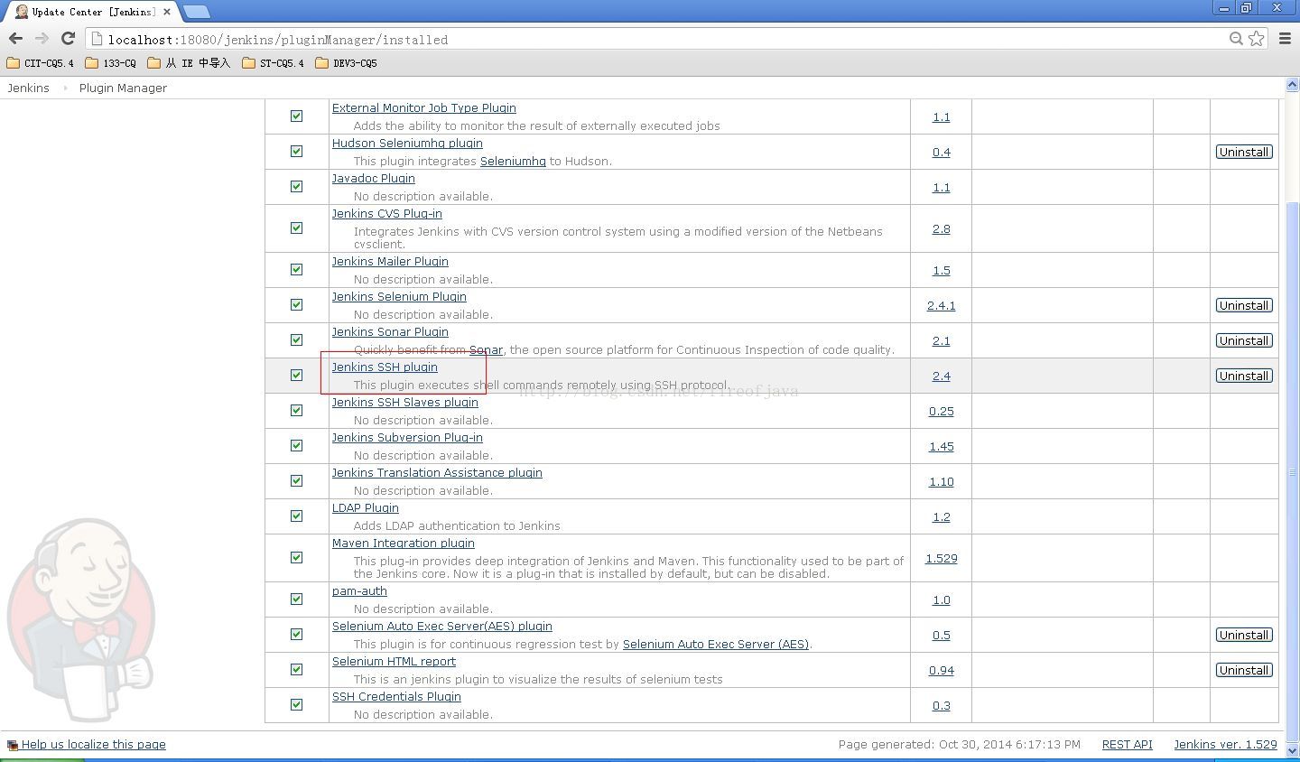Open the Jenkins ver. 1.529 link

pyautogui.click(x=1225, y=745)
